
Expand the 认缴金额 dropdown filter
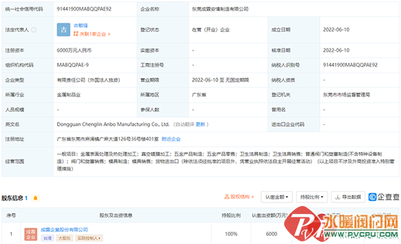coord(277,197)
